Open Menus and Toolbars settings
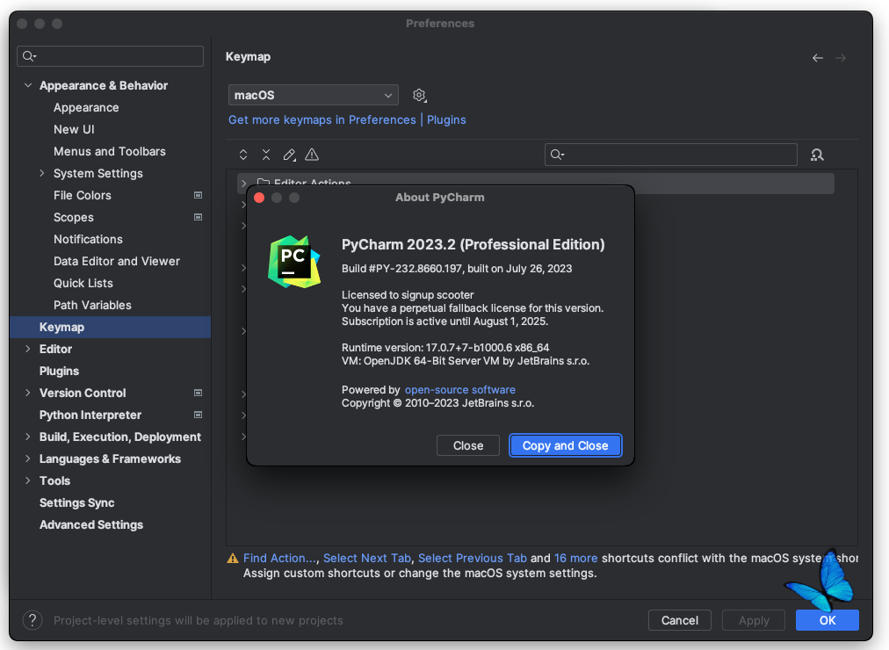This screenshot has width=889, height=650. click(110, 151)
